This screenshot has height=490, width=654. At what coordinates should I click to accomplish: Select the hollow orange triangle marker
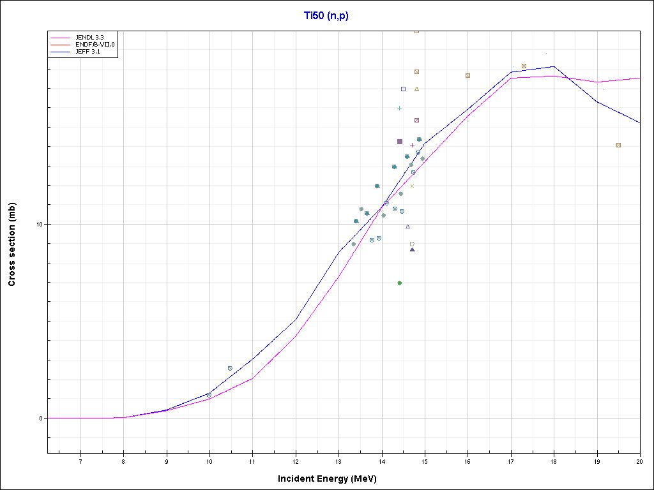click(416, 89)
